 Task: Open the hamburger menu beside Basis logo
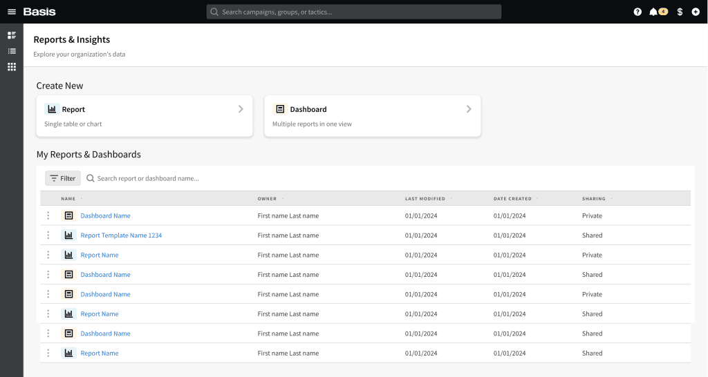click(x=11, y=12)
